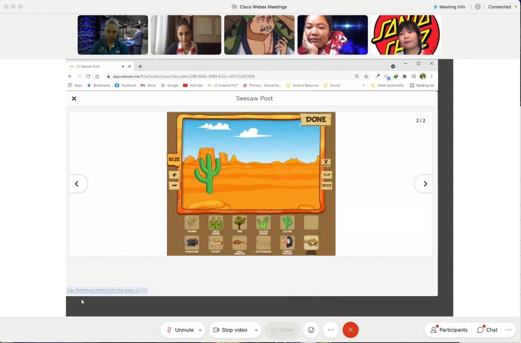Open the Gmail bookmark
The image size is (521, 343).
tap(148, 85)
